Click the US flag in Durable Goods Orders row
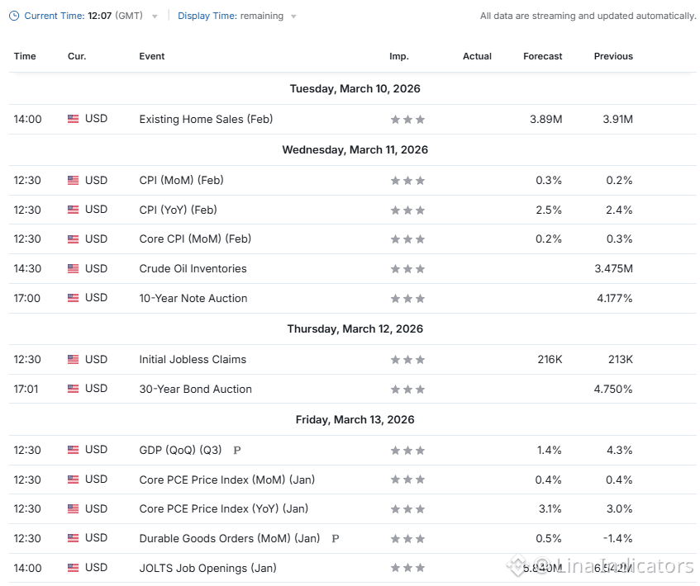 pos(73,538)
